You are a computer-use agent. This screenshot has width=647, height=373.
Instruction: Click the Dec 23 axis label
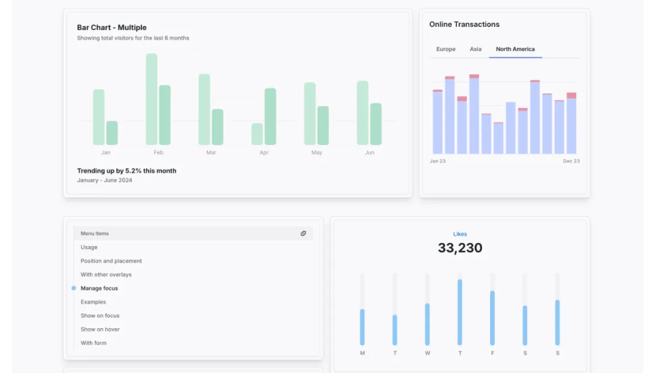click(x=571, y=161)
